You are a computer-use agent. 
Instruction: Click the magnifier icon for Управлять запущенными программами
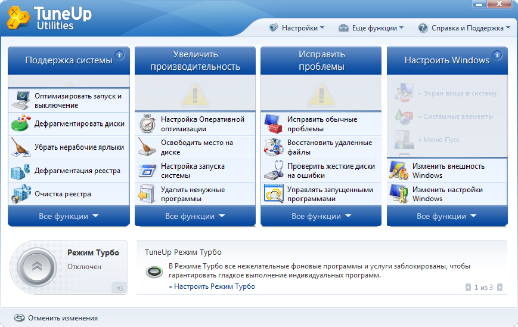274,194
